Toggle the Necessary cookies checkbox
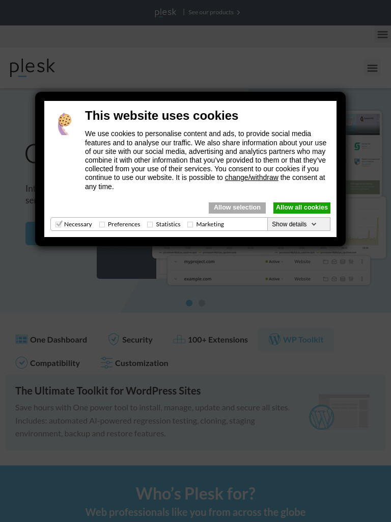Viewport: 391px width, 522px height. (x=59, y=224)
